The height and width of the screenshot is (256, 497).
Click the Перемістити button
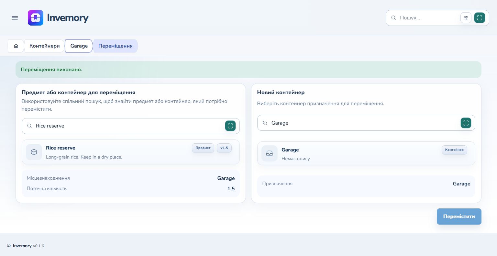pyautogui.click(x=459, y=217)
